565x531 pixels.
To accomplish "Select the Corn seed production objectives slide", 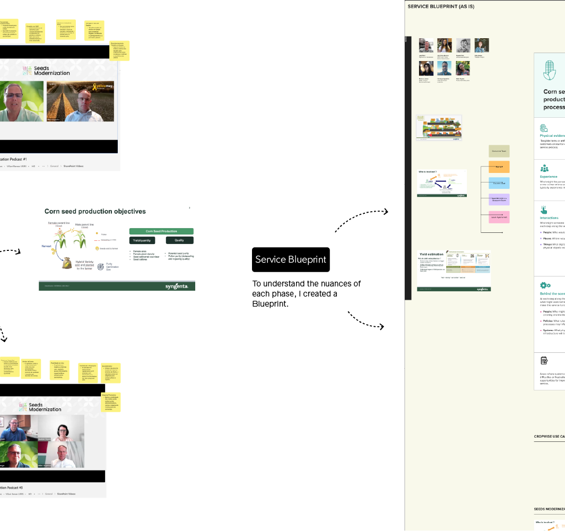I will (117, 247).
